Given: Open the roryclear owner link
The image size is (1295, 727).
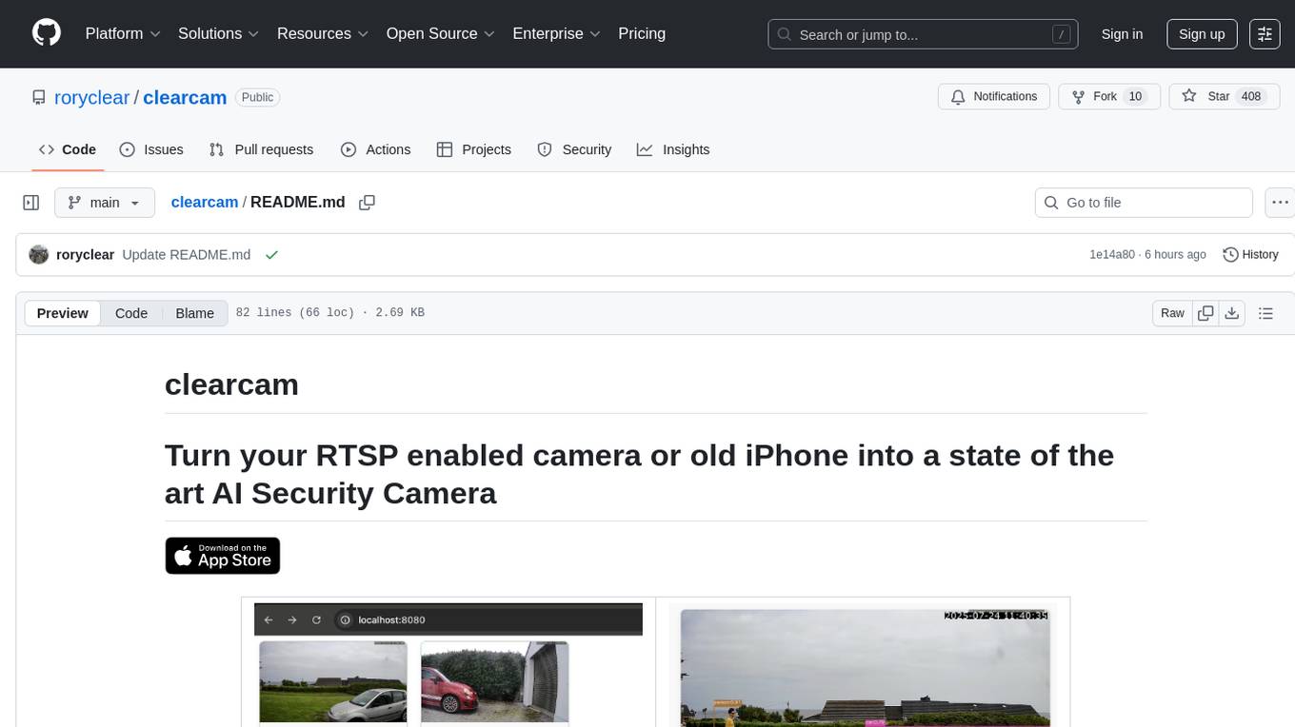Looking at the screenshot, I should [x=92, y=97].
